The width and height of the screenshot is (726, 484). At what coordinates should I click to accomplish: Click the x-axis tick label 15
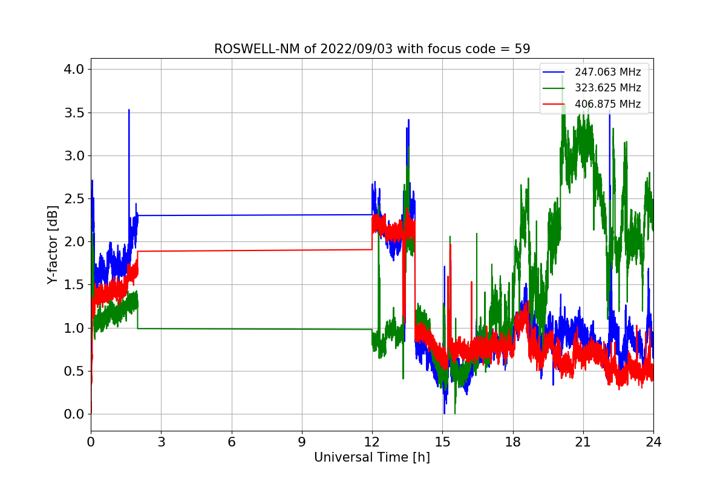coord(442,442)
